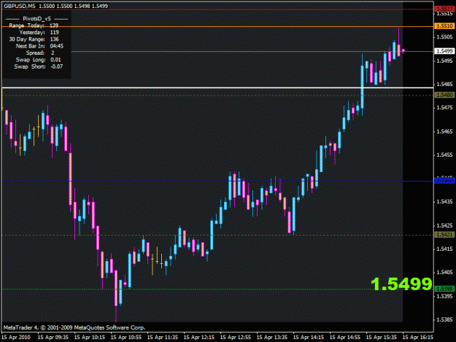Select the solid white horizontal level line
Image resolution: width=456 pixels, height=342 pixels.
[x=217, y=88]
